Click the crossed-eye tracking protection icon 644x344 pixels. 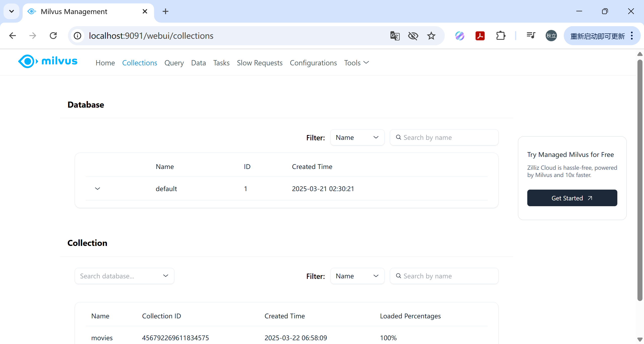point(413,36)
